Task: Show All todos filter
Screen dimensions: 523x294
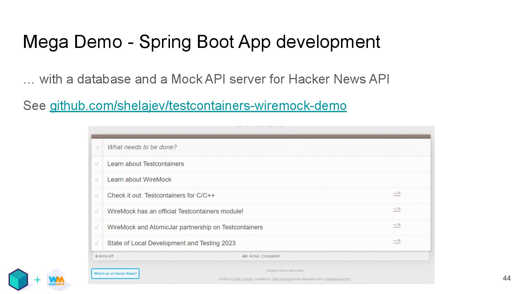Action: tap(245, 256)
